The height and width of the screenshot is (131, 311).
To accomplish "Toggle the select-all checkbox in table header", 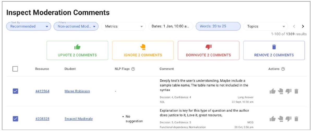I will click(x=15, y=69).
